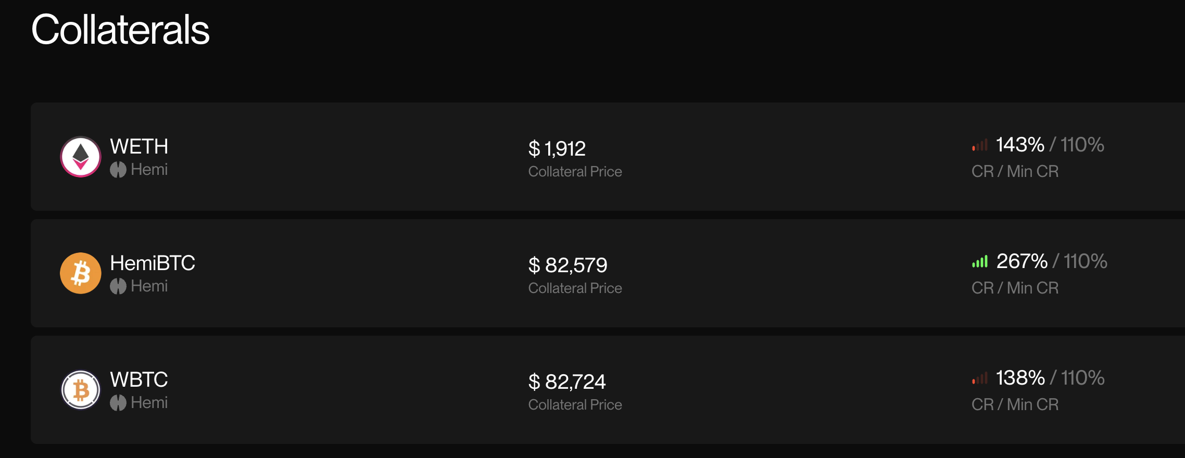
Task: Select the $ 82,579 collateral price
Action: (x=568, y=265)
